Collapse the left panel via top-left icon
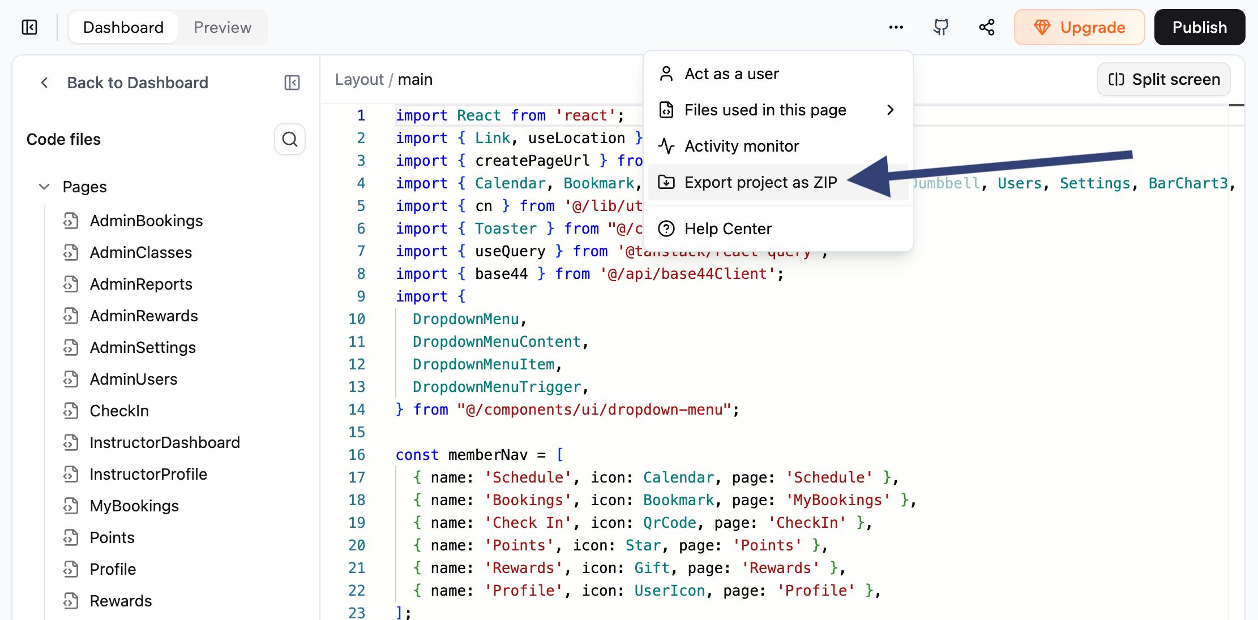The height and width of the screenshot is (620, 1258). click(29, 27)
